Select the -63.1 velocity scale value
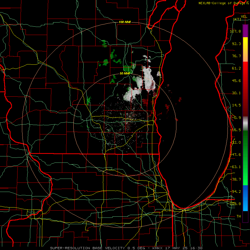The width and height of the screenshot is (250, 250). [x=235, y=167]
